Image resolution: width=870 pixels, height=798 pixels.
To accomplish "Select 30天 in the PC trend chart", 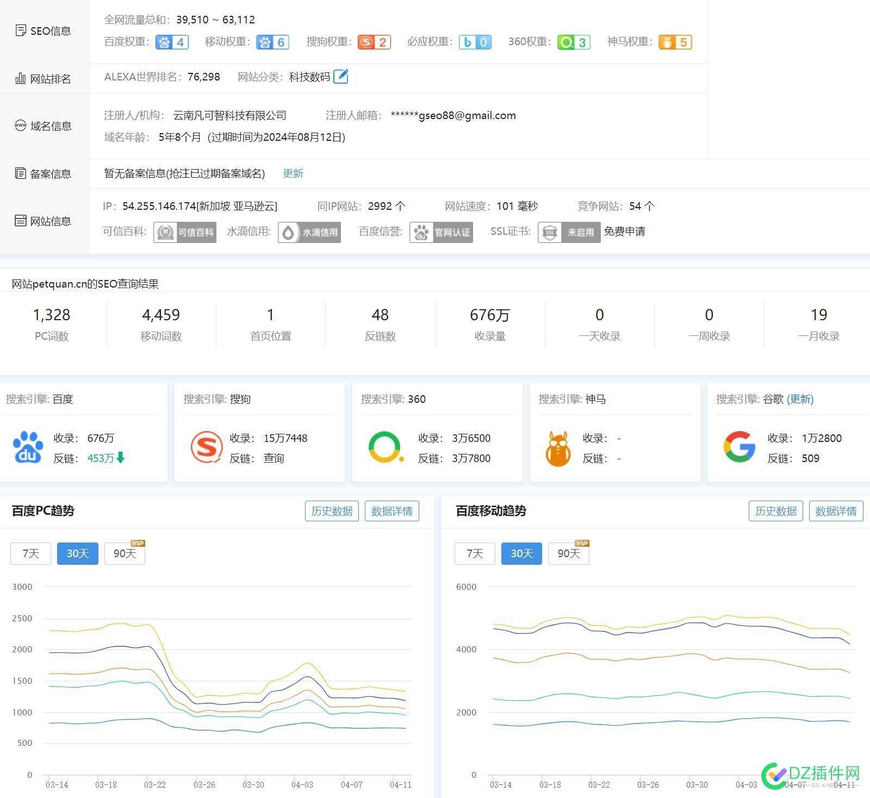I will [x=78, y=553].
